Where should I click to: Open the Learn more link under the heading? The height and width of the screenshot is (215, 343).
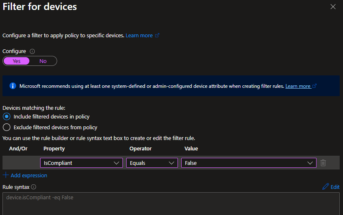tap(139, 36)
